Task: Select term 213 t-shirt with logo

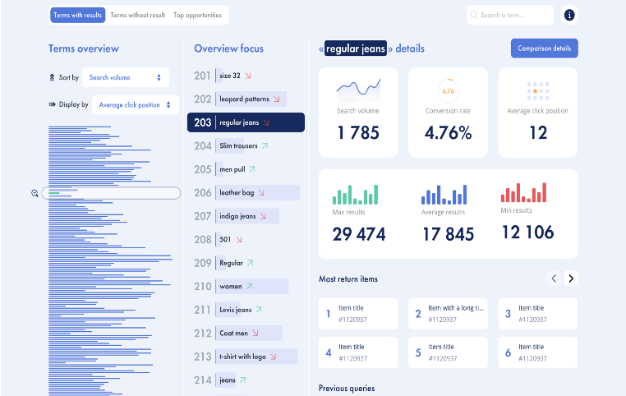Action: [246, 357]
